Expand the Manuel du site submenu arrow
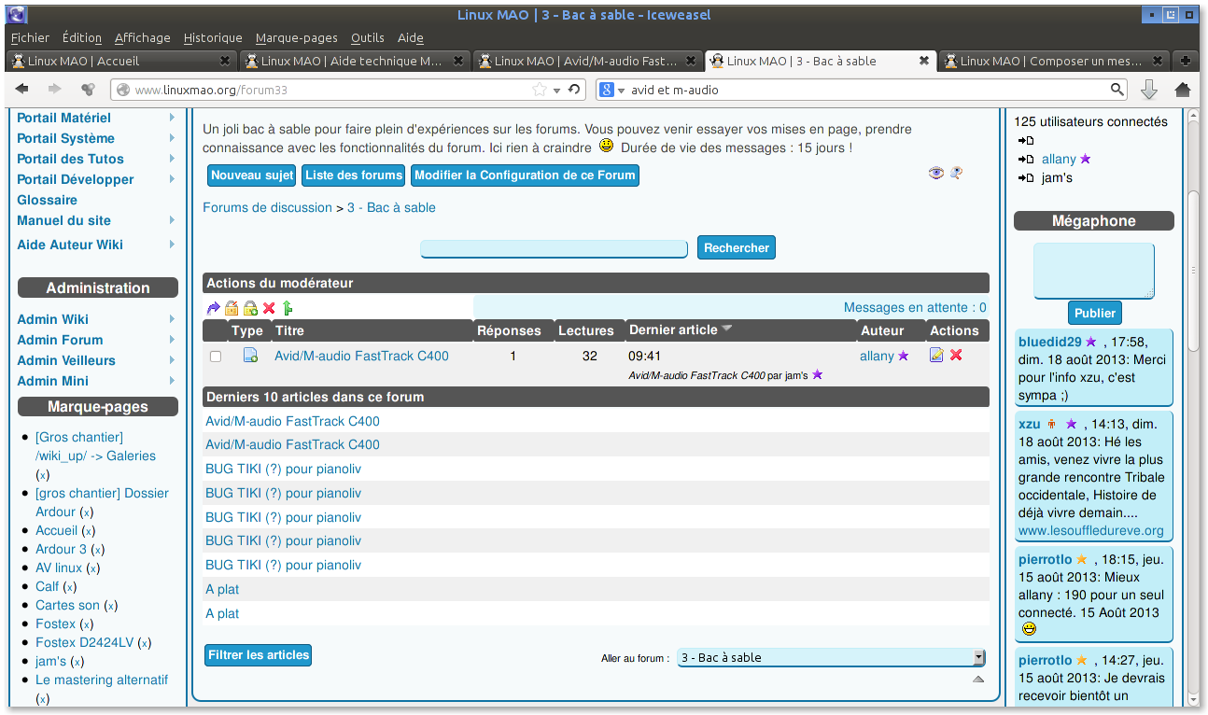The width and height of the screenshot is (1208, 715). [x=172, y=220]
